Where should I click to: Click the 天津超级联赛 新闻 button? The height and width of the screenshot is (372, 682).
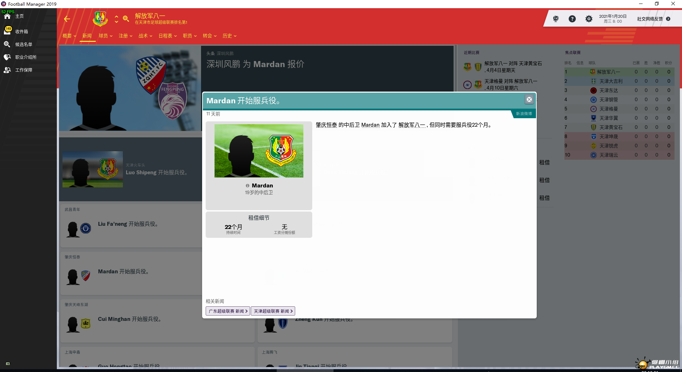coord(273,311)
